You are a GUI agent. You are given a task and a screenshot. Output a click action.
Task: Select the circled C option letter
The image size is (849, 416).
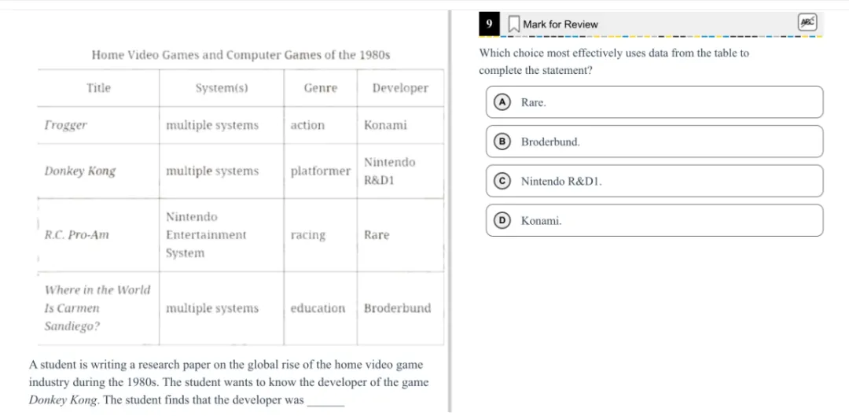click(x=503, y=182)
